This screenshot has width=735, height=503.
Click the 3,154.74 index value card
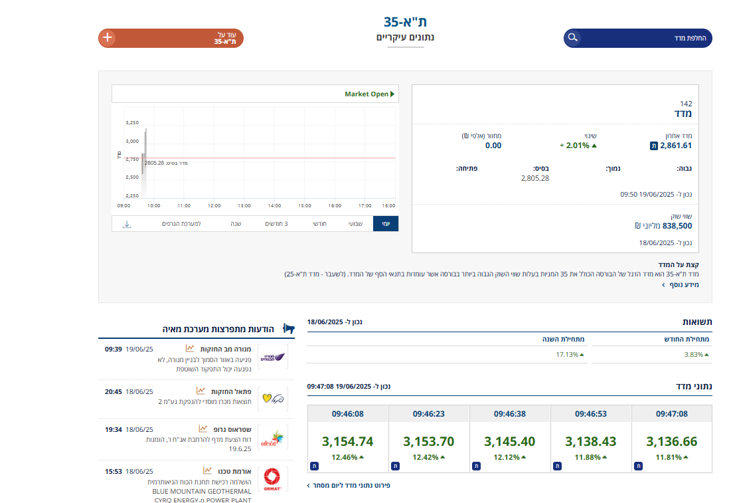(347, 441)
